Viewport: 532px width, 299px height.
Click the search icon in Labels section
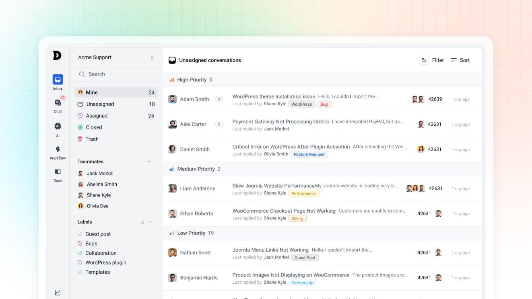pyautogui.click(x=142, y=222)
